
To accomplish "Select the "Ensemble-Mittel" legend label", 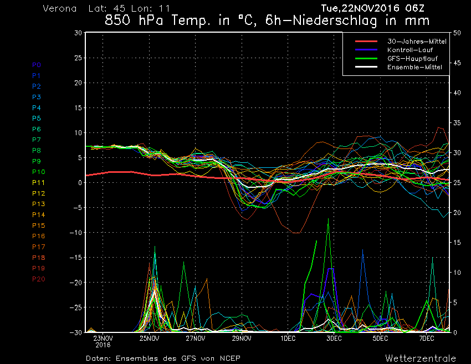I will 414,67.
